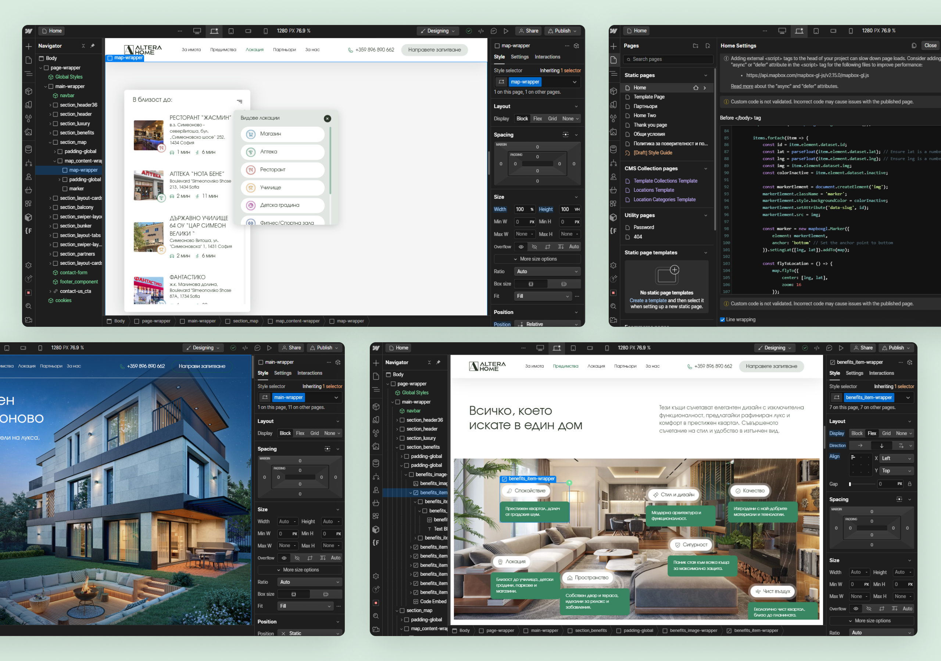Toggle the Gap lock icon in bottom-right window

(910, 484)
